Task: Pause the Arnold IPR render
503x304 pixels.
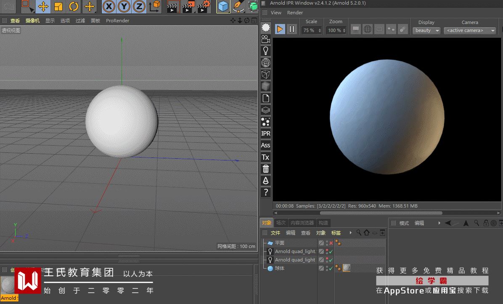Action: coord(291,29)
